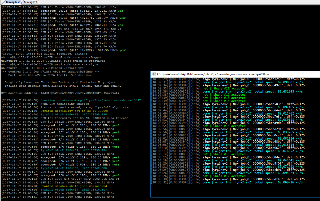
Task: Click excavator job '0000000c5bcc583b' line
Action: tap(228, 104)
